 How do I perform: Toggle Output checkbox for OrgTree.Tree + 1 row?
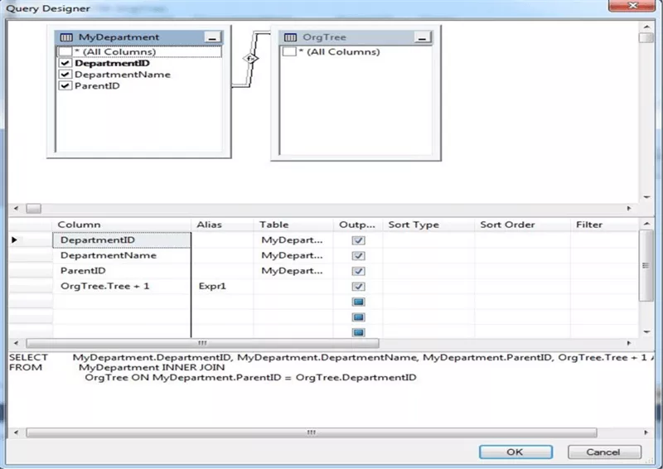point(358,287)
